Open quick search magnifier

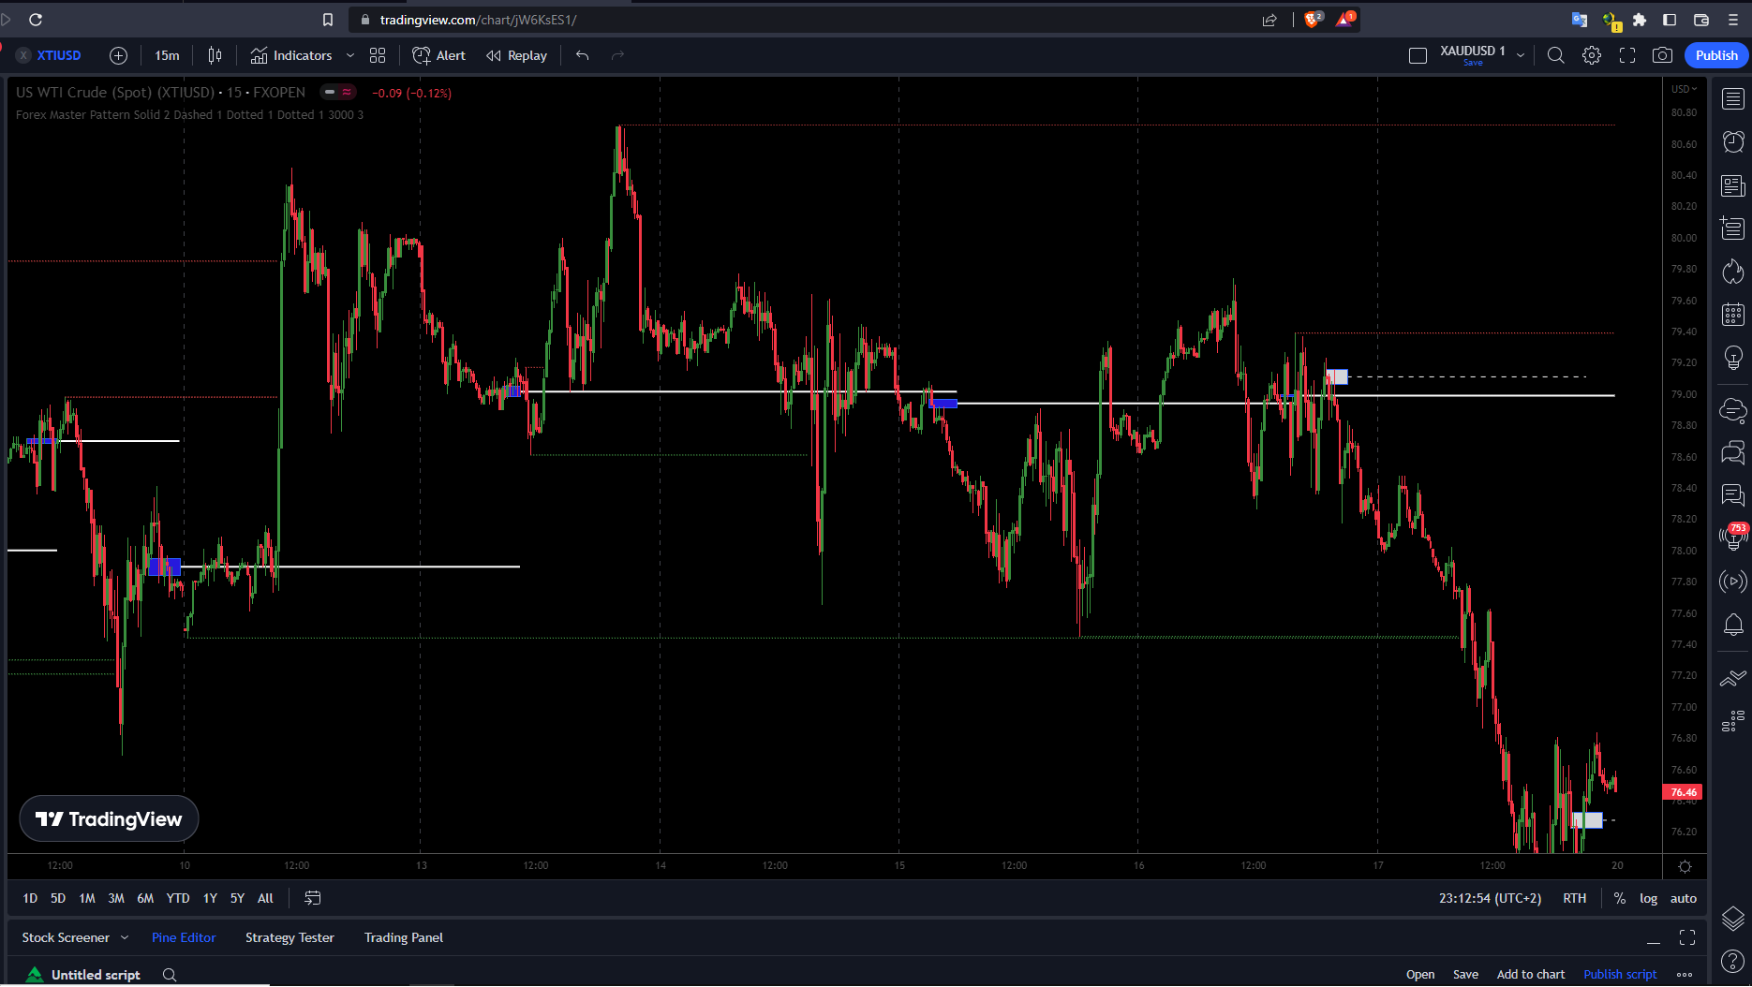click(1556, 55)
